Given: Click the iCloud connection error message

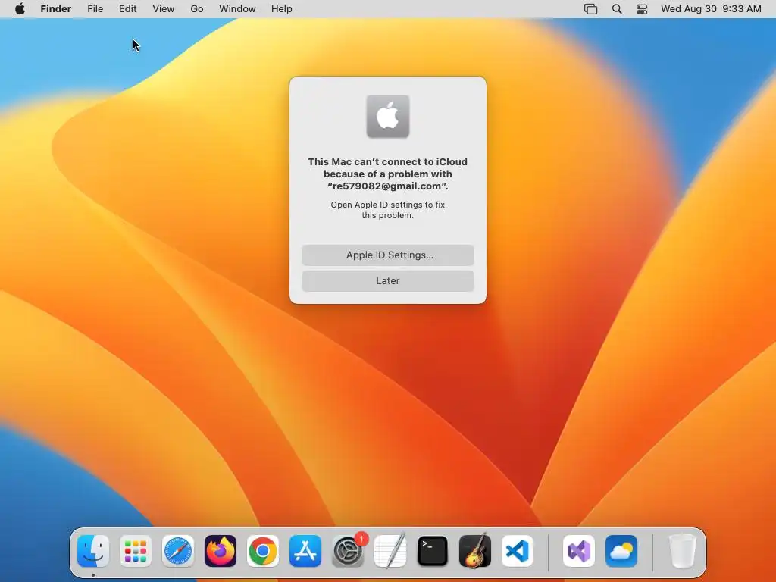Looking at the screenshot, I should [x=388, y=174].
